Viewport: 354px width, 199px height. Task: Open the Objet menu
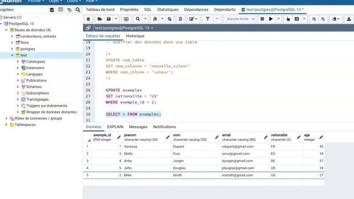click(x=55, y=1)
